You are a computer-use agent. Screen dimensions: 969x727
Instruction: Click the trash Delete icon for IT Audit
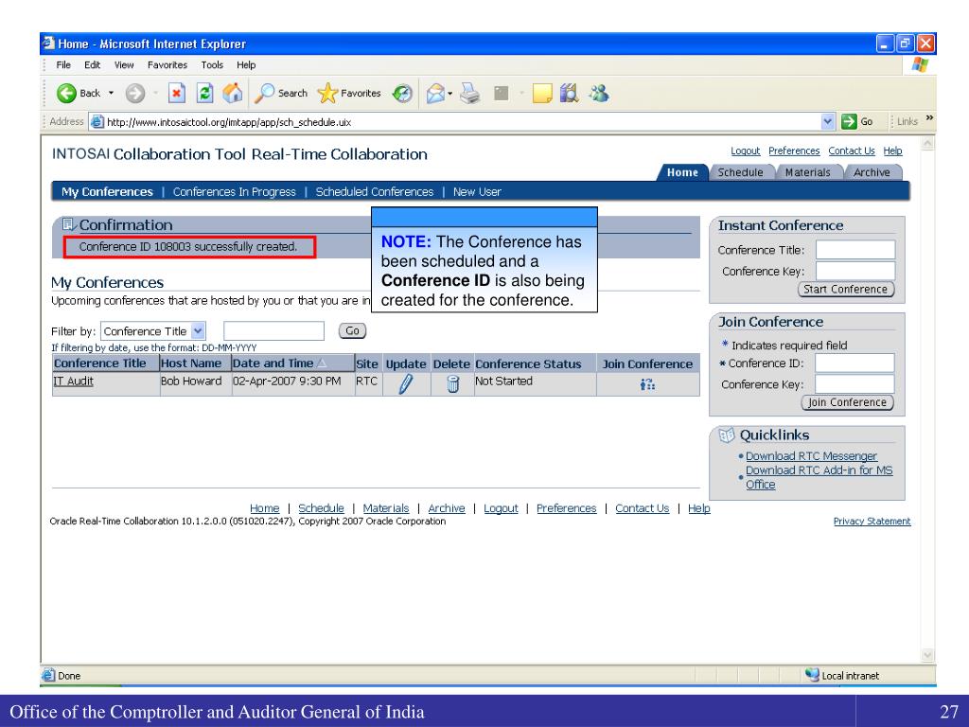point(453,384)
